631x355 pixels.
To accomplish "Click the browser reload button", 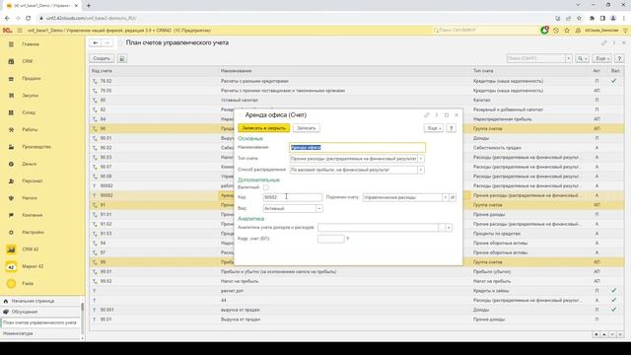I will coord(29,18).
